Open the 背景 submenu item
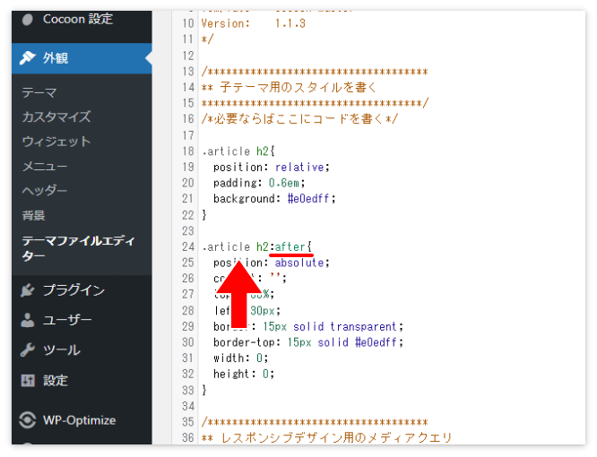 (33, 215)
